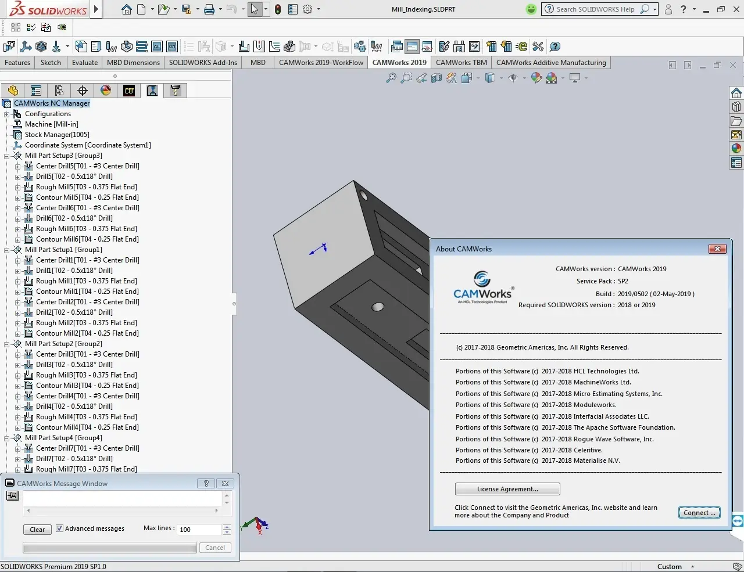Open the Options gear dropdown arrow
Viewport: 744px width, 572px height.
tap(319, 9)
